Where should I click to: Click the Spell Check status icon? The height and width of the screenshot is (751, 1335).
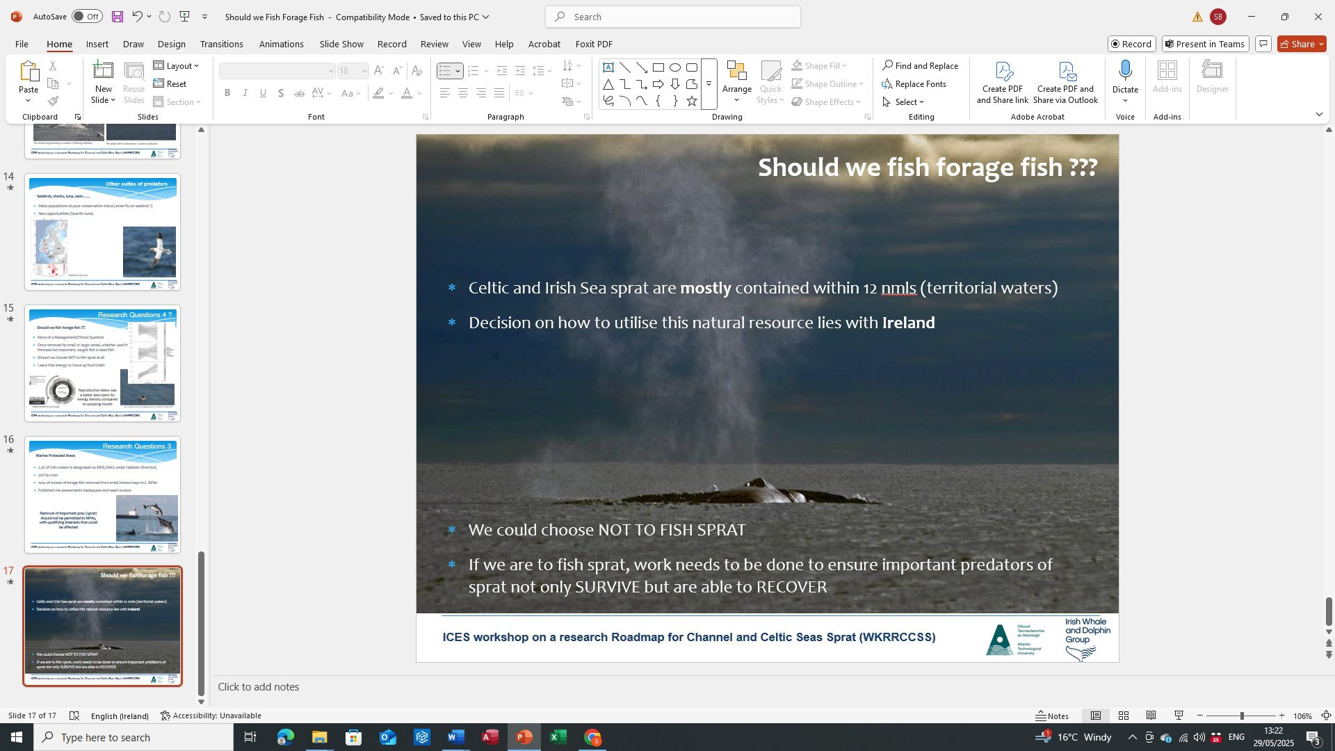tap(74, 716)
